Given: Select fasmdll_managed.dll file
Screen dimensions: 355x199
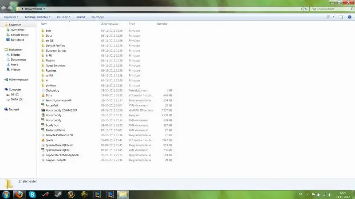Looking at the screenshot, I should [59, 100].
